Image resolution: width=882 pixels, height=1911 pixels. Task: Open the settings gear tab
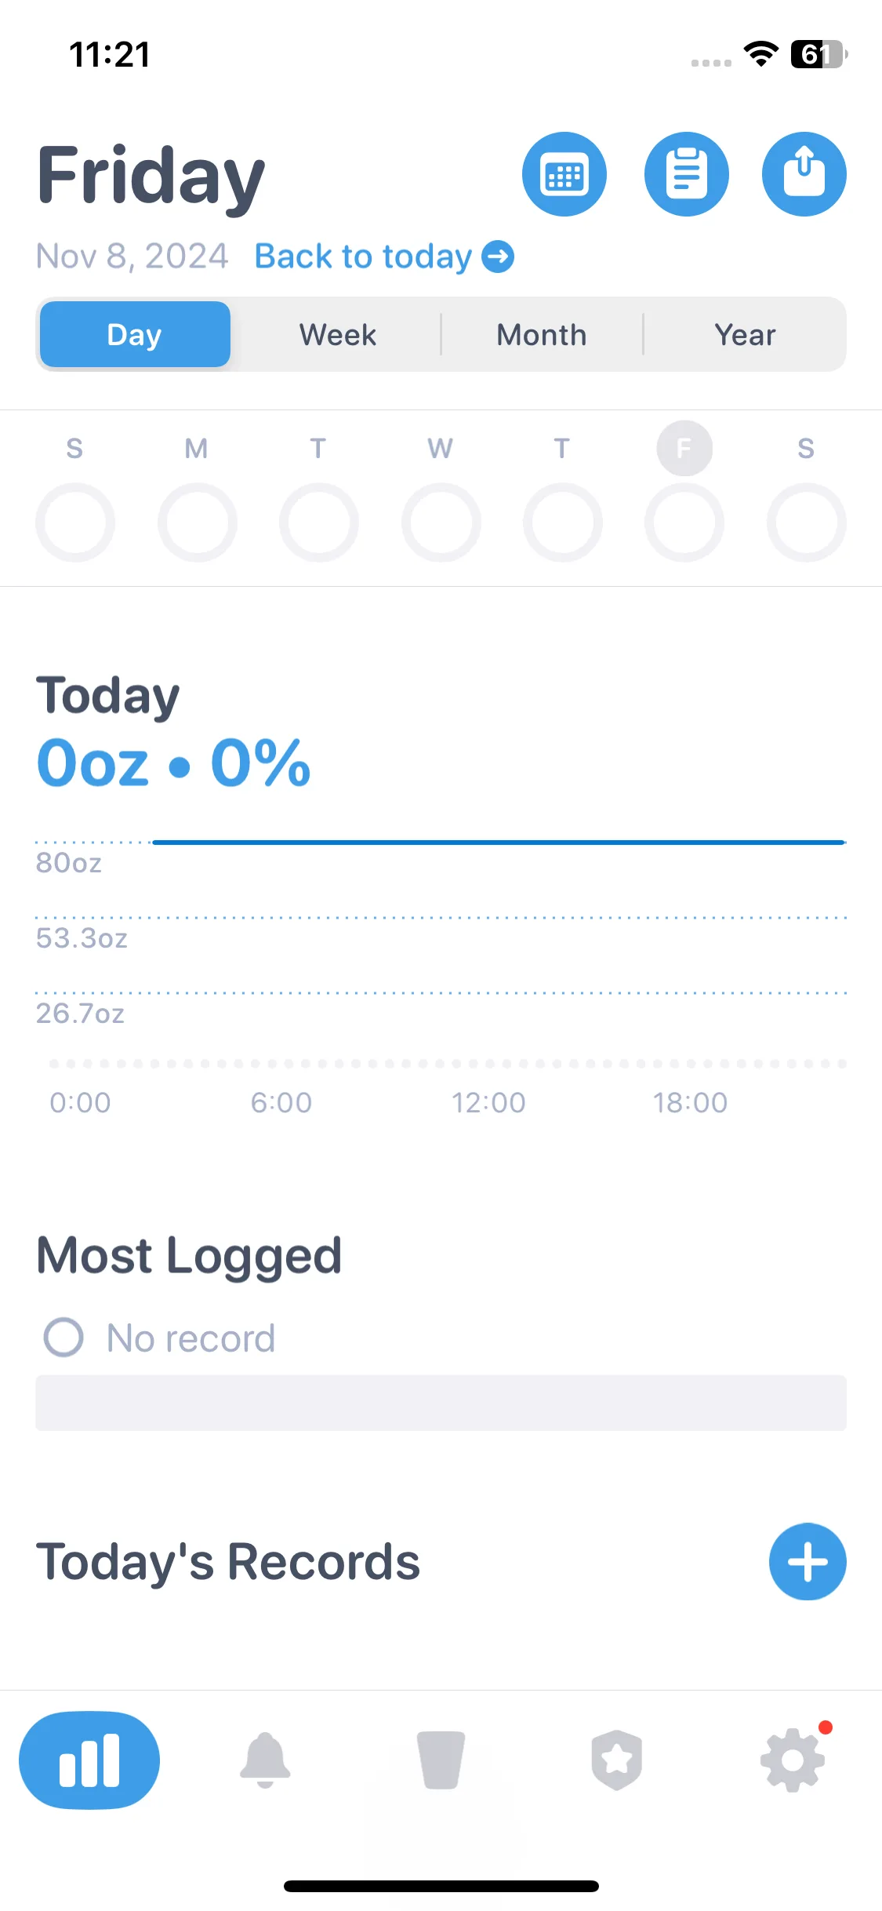[793, 1760]
